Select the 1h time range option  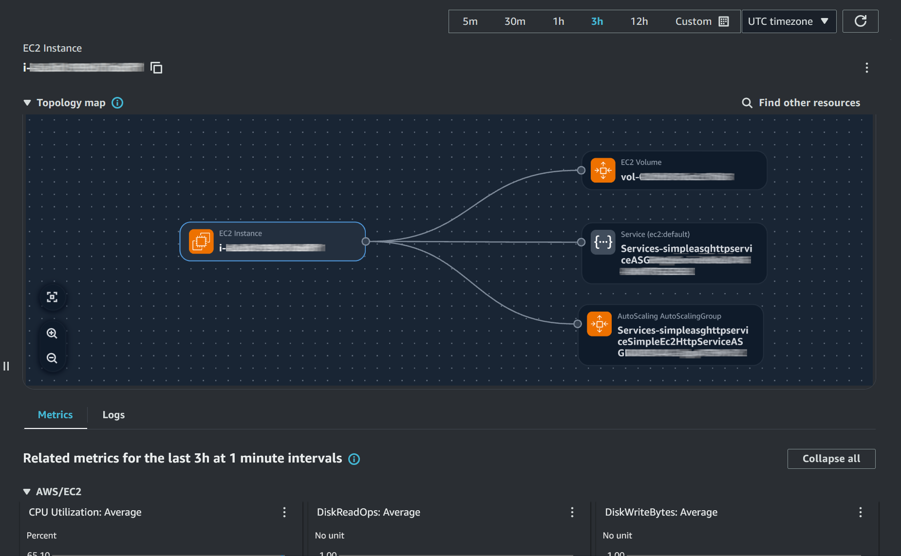click(558, 21)
